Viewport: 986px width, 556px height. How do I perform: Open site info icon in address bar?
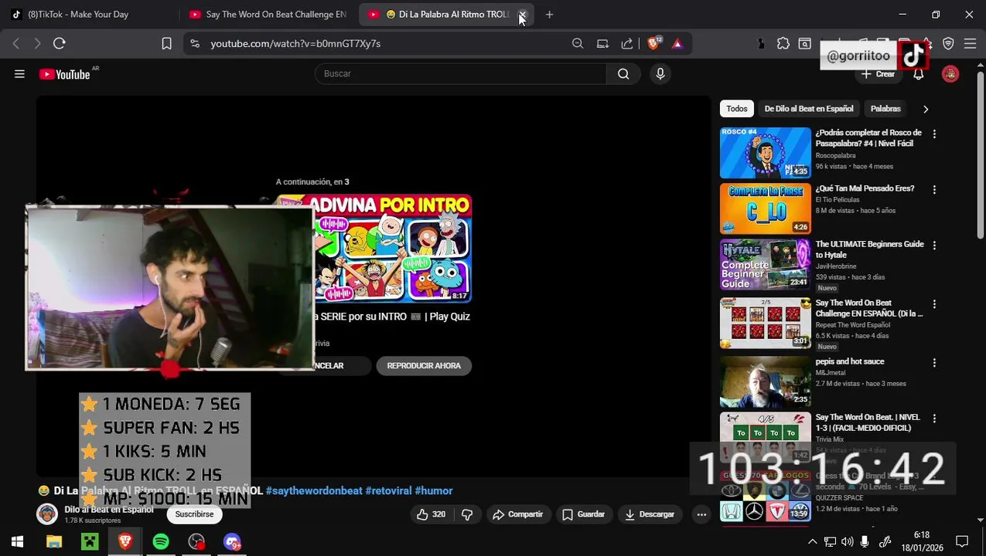pyautogui.click(x=195, y=44)
